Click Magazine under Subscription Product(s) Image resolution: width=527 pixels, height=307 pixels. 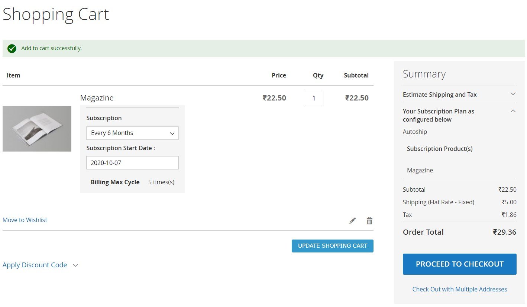tap(420, 170)
